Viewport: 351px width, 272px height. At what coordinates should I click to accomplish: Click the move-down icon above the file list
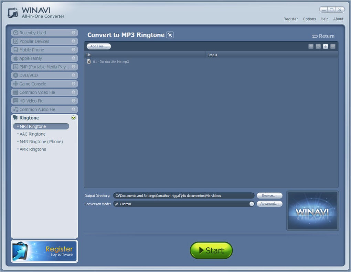click(x=318, y=46)
